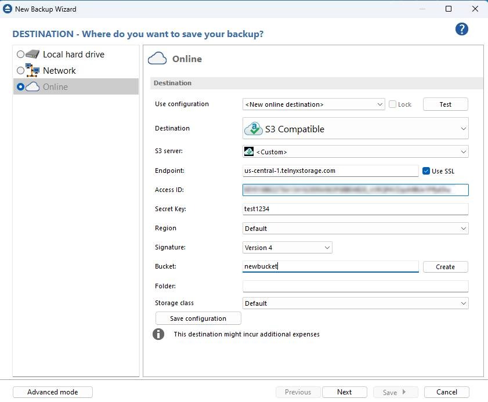
Task: Open the S3 server Custom dropdown
Action: pos(356,151)
